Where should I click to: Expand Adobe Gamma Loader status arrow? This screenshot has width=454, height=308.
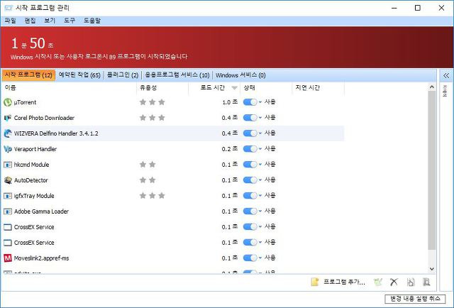coord(260,211)
